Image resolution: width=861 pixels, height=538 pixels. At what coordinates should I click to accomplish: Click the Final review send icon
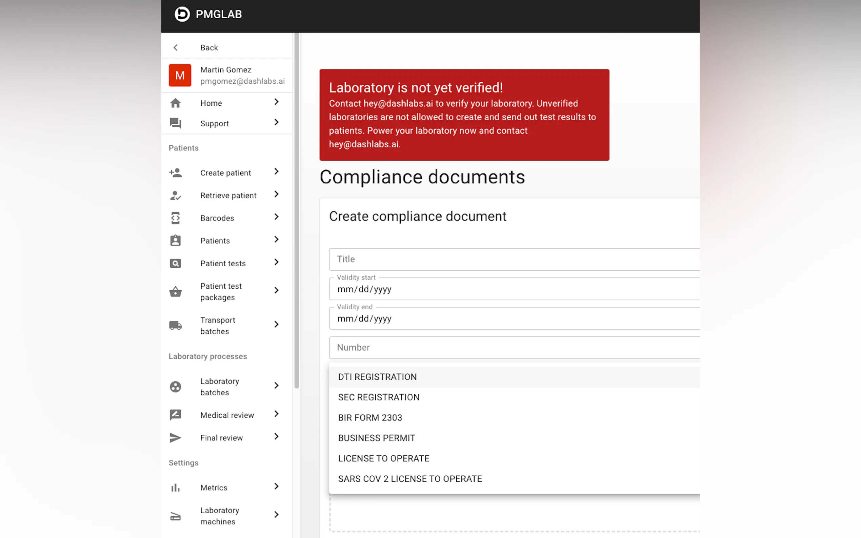(176, 437)
